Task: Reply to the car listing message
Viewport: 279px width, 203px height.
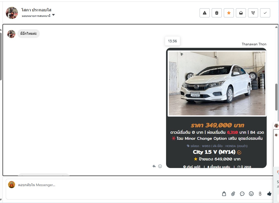Action: tap(154, 166)
